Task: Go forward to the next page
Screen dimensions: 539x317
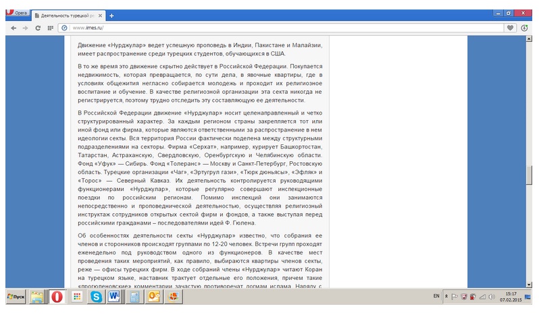Action: pos(26,28)
